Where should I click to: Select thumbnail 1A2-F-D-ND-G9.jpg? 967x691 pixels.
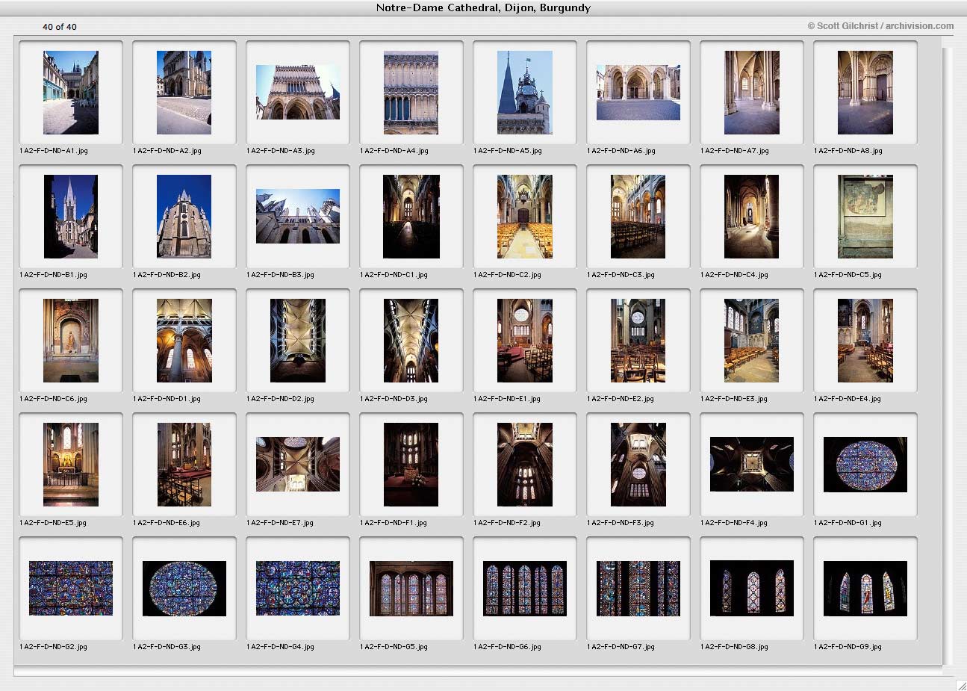click(x=865, y=589)
